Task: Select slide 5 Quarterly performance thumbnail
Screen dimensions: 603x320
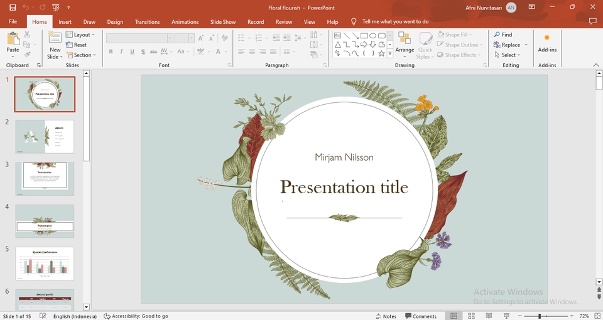Action: click(45, 263)
